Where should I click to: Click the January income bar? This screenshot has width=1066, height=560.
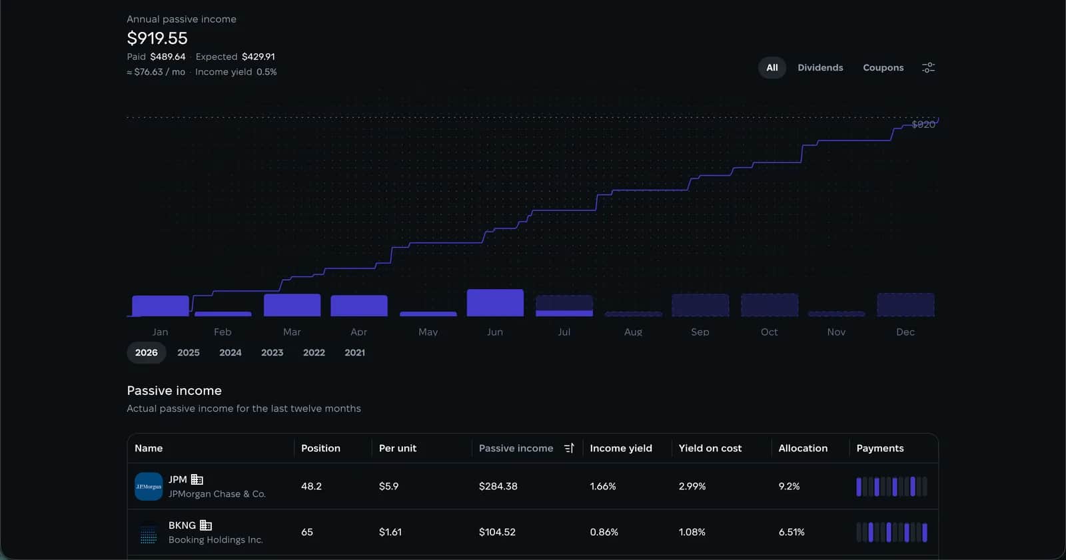pyautogui.click(x=160, y=306)
